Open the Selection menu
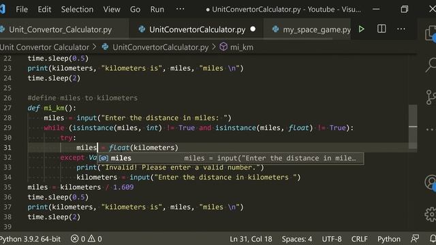436x245 pixels. click(77, 10)
